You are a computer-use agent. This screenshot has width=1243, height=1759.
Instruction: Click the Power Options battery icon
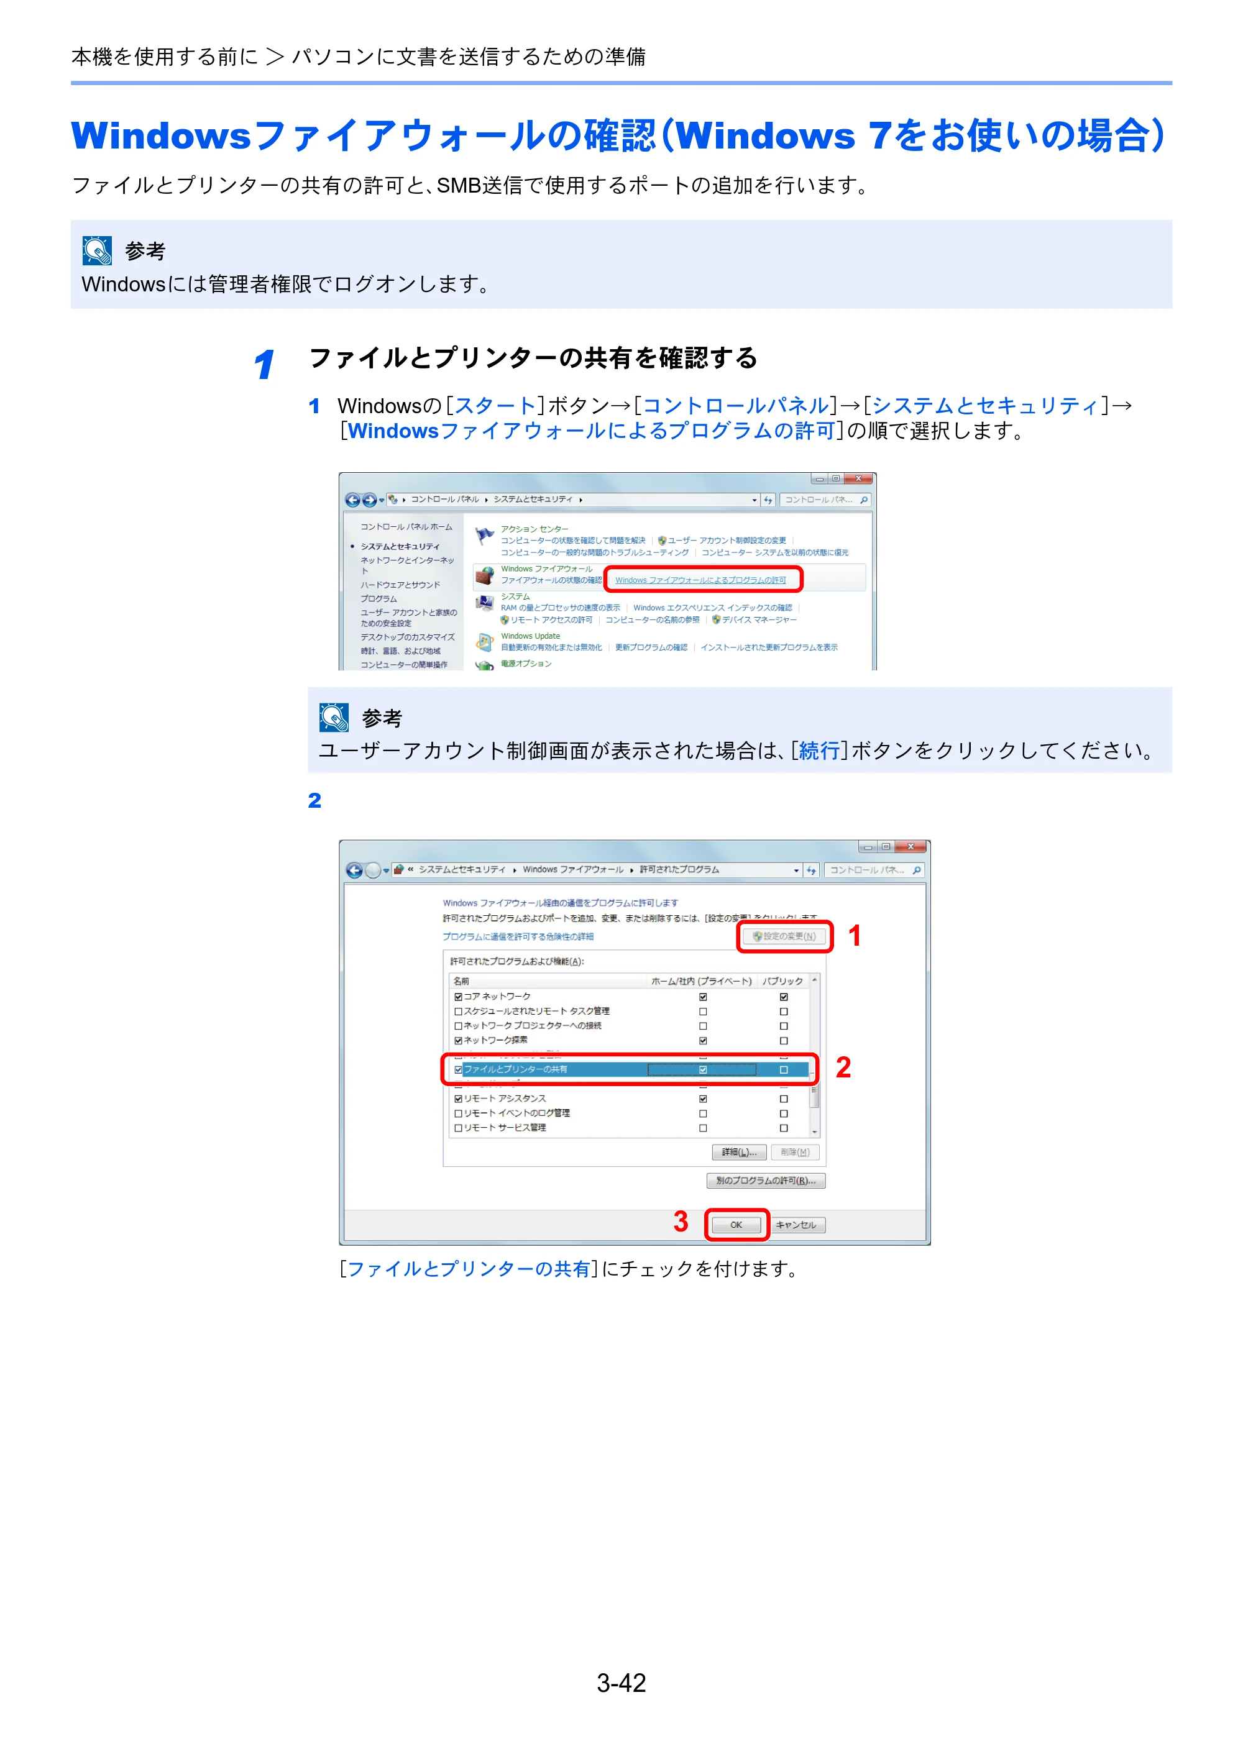tap(484, 665)
